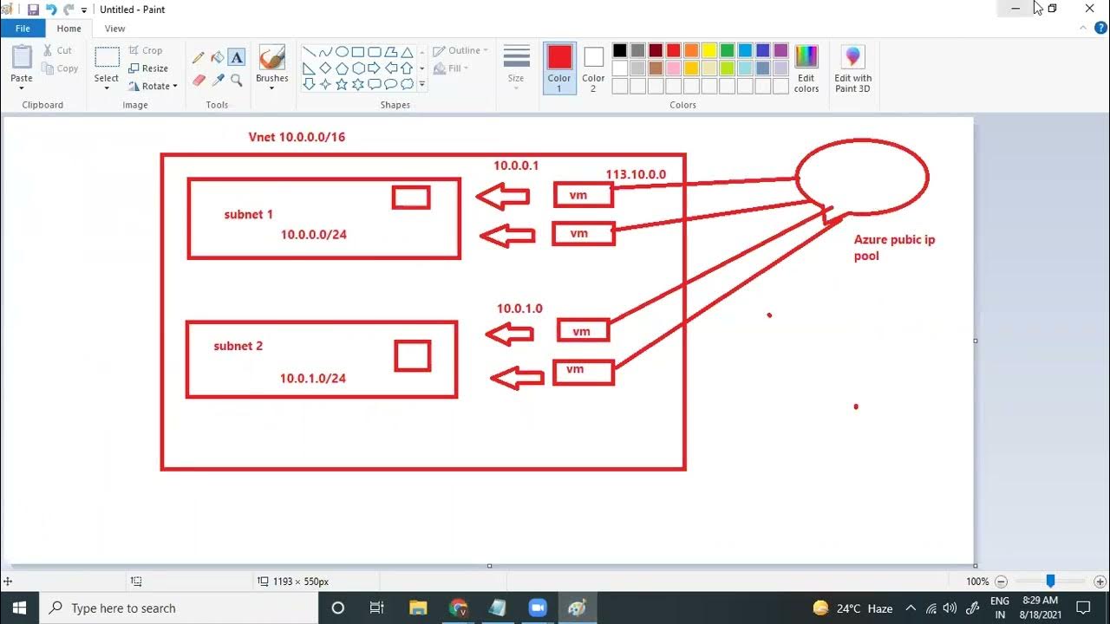The width and height of the screenshot is (1110, 624).
Task: Click the zoom in plus button
Action: [1100, 582]
